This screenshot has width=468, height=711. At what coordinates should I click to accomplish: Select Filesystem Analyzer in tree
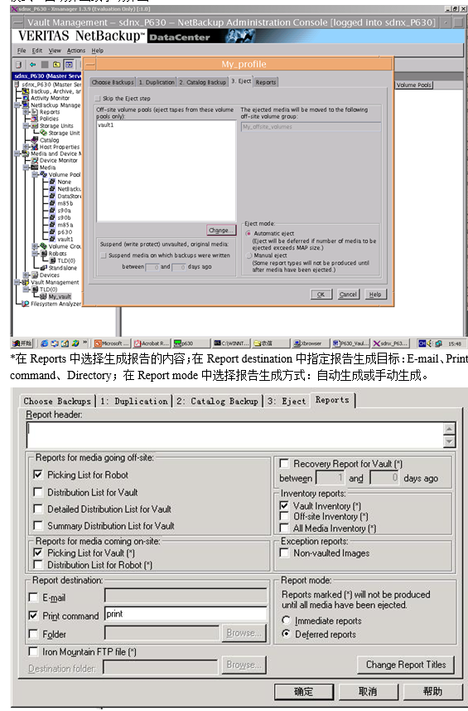point(55,304)
